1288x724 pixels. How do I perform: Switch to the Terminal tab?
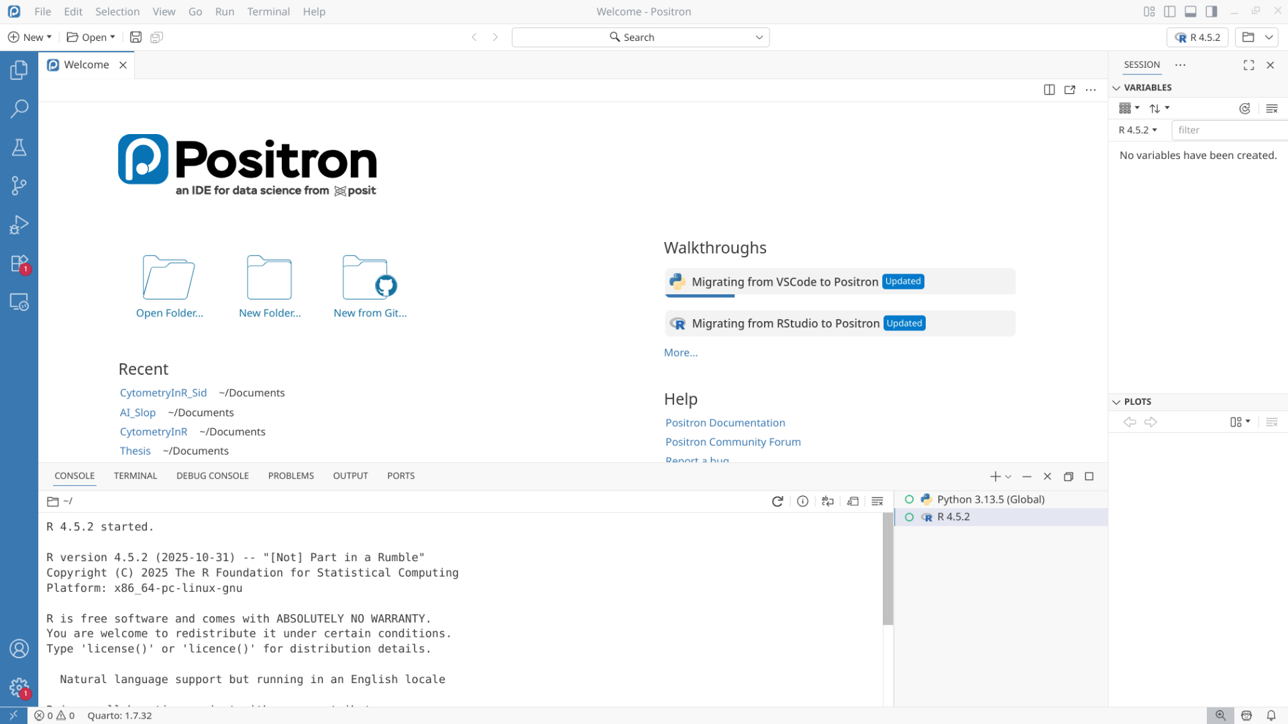pos(136,476)
